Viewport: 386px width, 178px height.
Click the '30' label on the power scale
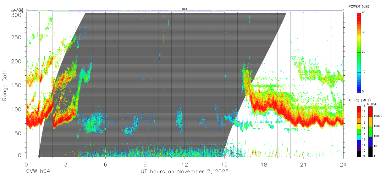click(364, 32)
